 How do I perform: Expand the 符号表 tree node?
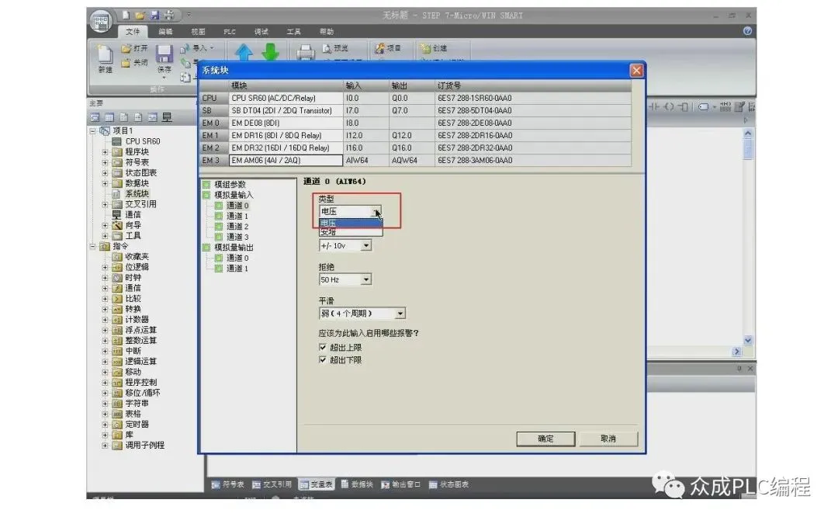click(105, 162)
